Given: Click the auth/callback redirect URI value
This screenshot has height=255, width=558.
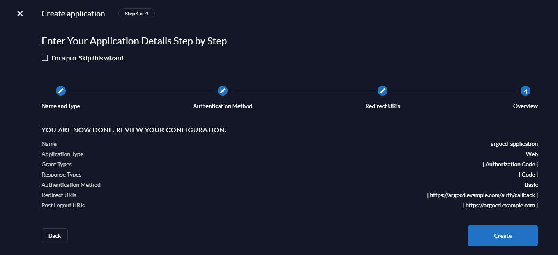Looking at the screenshot, I should pos(482,195).
